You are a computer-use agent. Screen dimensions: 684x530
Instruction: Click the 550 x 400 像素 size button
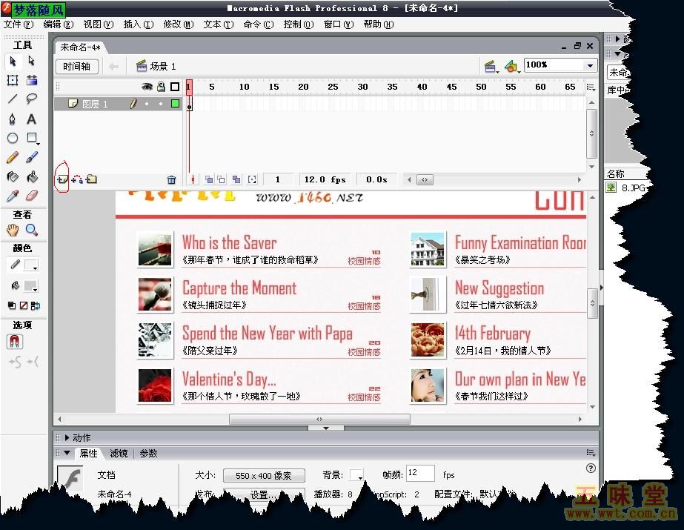click(263, 476)
